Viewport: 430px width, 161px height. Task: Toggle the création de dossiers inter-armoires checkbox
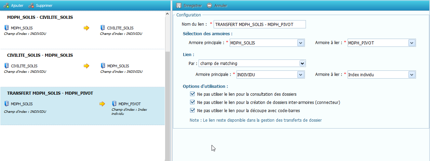pos(192,102)
